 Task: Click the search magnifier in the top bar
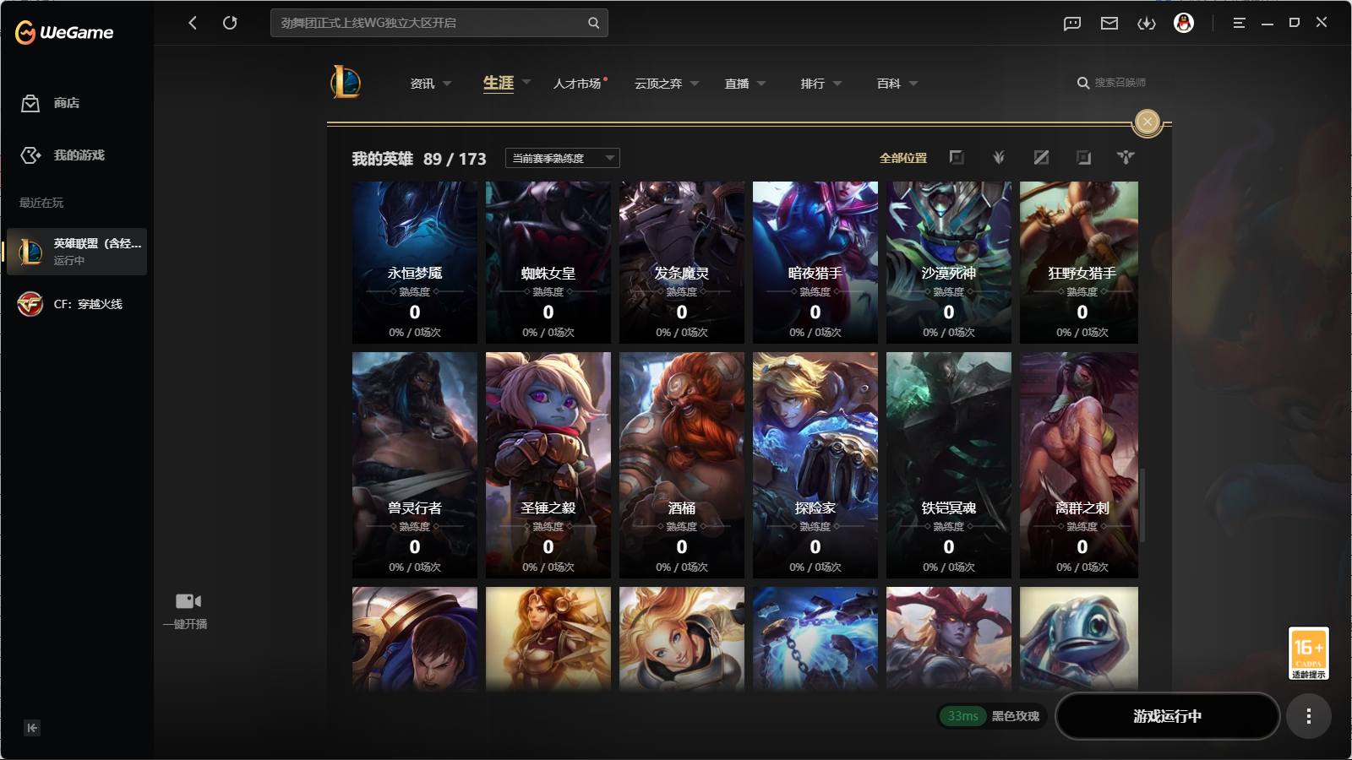click(x=593, y=23)
